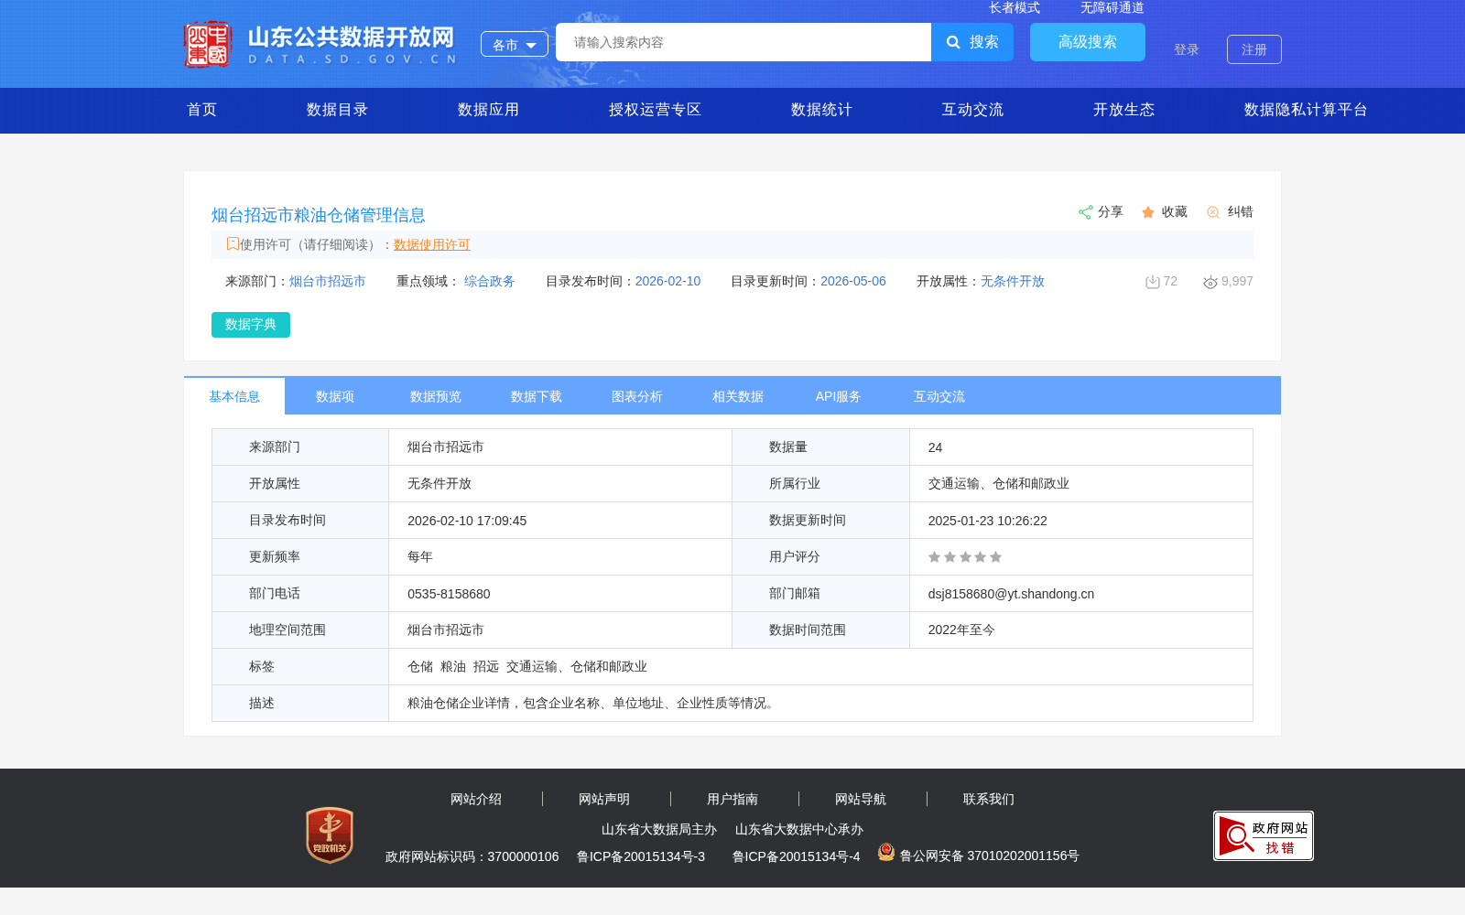Click the 数据字典 button

point(251,325)
